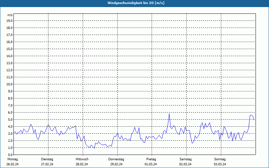This screenshot has height=168, width=269.
Task: Select the 'Donnerstag' day label
Action: point(116,159)
